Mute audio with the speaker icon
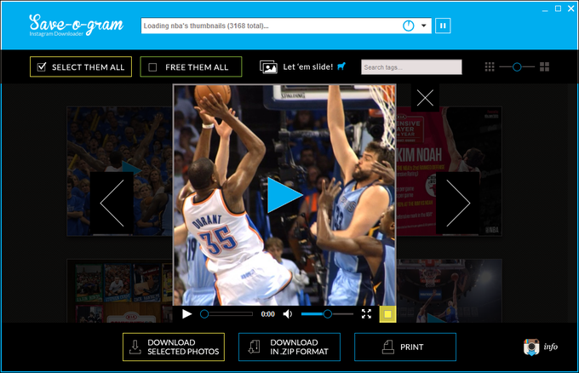Viewport: 579px width, 373px height. click(x=288, y=314)
